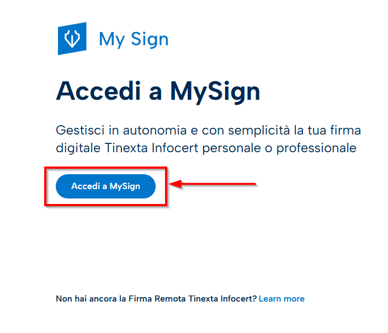Click the large "Accedi a MySign" heading
This screenshot has width=388, height=333.
158,91
